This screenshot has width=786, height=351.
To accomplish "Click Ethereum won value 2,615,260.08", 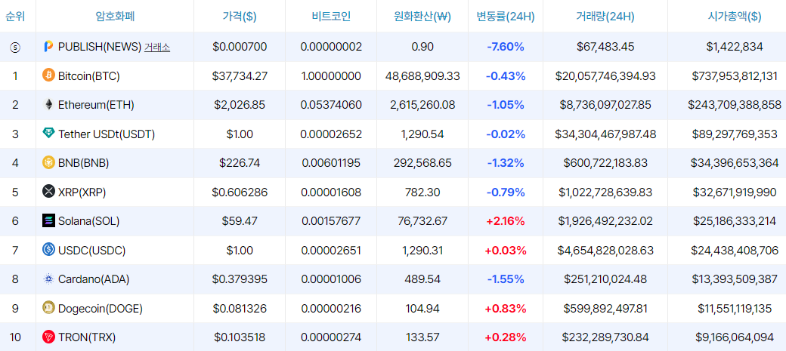I will [422, 105].
